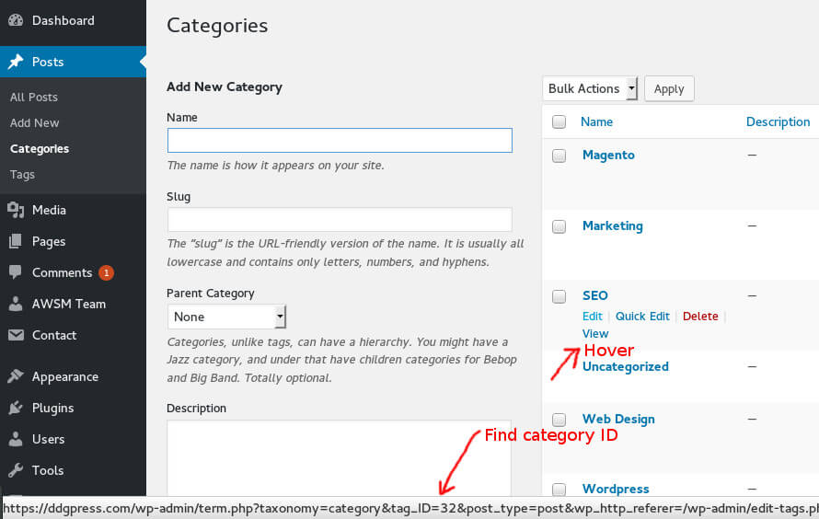The height and width of the screenshot is (519, 819).
Task: Open the Bulk Actions dropdown
Action: click(x=590, y=88)
